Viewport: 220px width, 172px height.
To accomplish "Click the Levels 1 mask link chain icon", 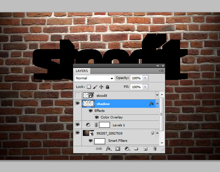I will pos(96,125).
